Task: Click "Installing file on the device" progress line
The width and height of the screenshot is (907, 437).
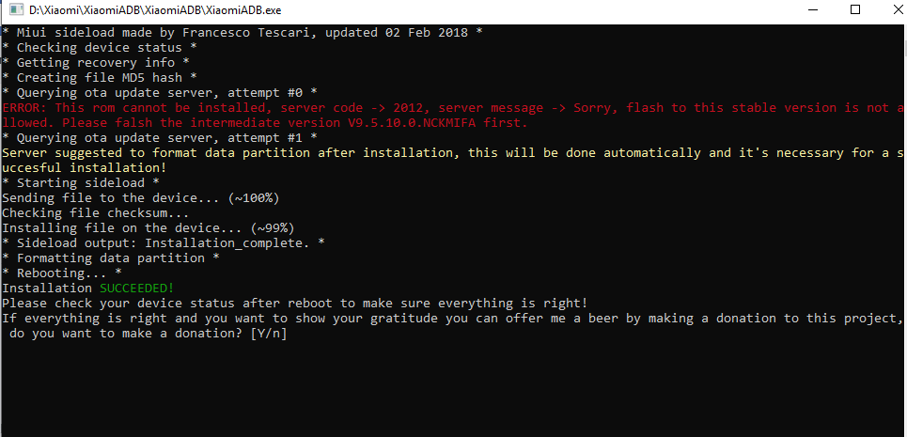Action: click(149, 227)
